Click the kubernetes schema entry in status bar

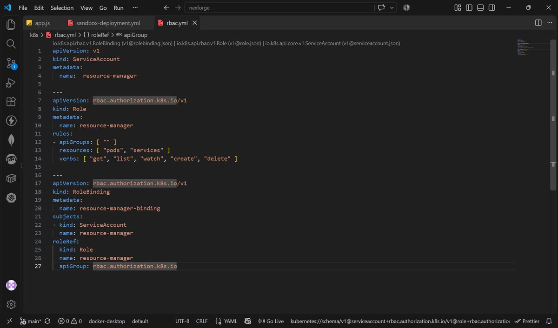(x=400, y=321)
